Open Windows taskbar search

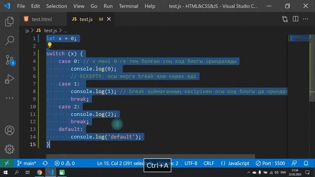(x=17, y=173)
